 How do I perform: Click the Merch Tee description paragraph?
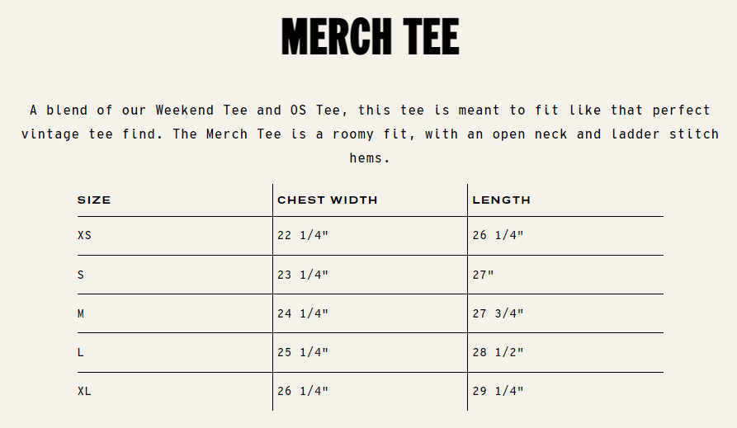click(x=369, y=134)
